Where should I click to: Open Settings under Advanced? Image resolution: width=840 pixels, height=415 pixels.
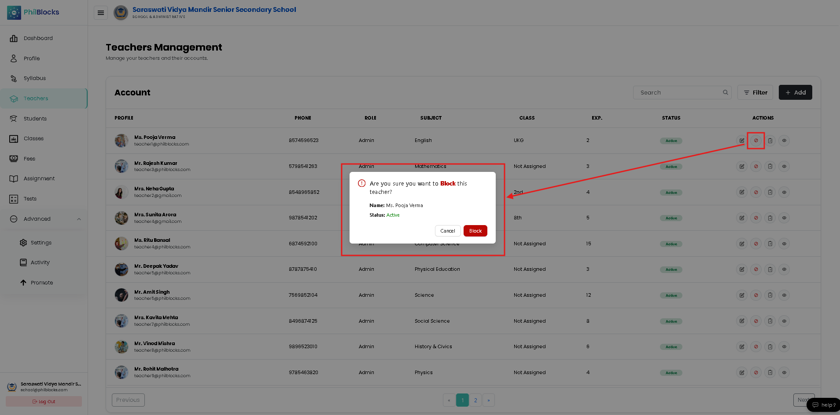pyautogui.click(x=41, y=243)
